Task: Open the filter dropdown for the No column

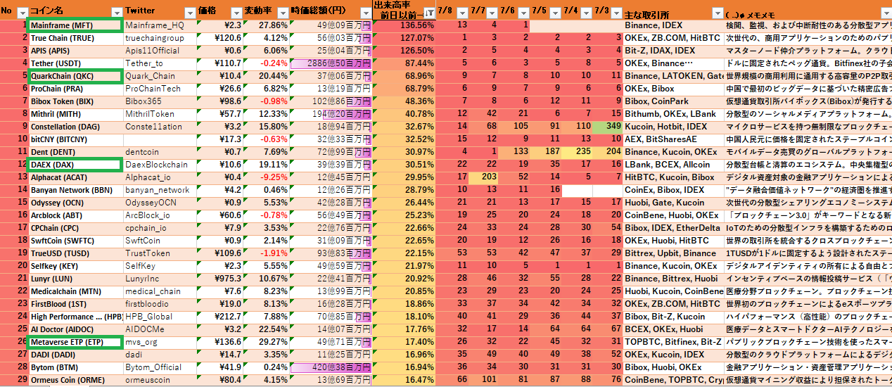Action: [22, 13]
